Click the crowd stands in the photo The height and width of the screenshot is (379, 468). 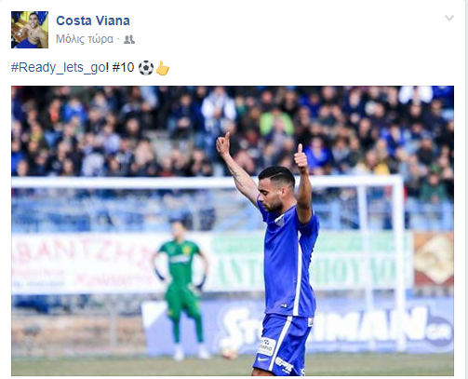(x=233, y=130)
